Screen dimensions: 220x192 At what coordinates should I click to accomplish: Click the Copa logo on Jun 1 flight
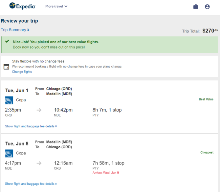click(x=9, y=100)
